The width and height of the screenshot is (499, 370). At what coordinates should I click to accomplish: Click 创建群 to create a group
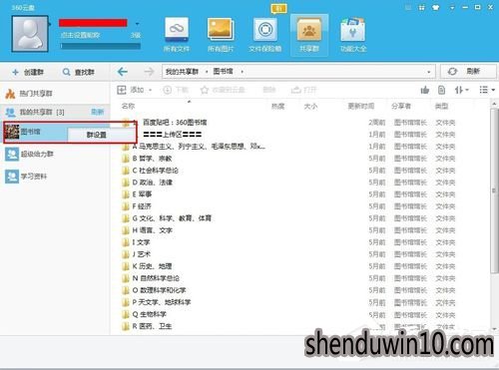click(28, 72)
